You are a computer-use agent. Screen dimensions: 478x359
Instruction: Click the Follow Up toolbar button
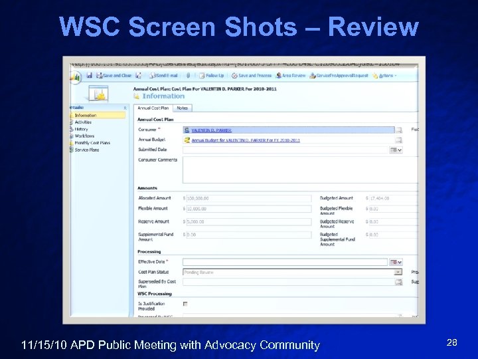[x=212, y=75]
